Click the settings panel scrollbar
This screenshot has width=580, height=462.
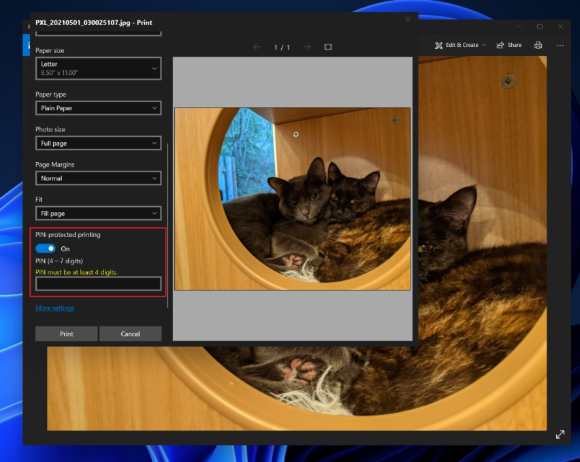[167, 225]
